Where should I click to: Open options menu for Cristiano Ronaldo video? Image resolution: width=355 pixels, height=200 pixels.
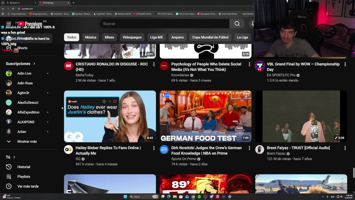(x=154, y=64)
